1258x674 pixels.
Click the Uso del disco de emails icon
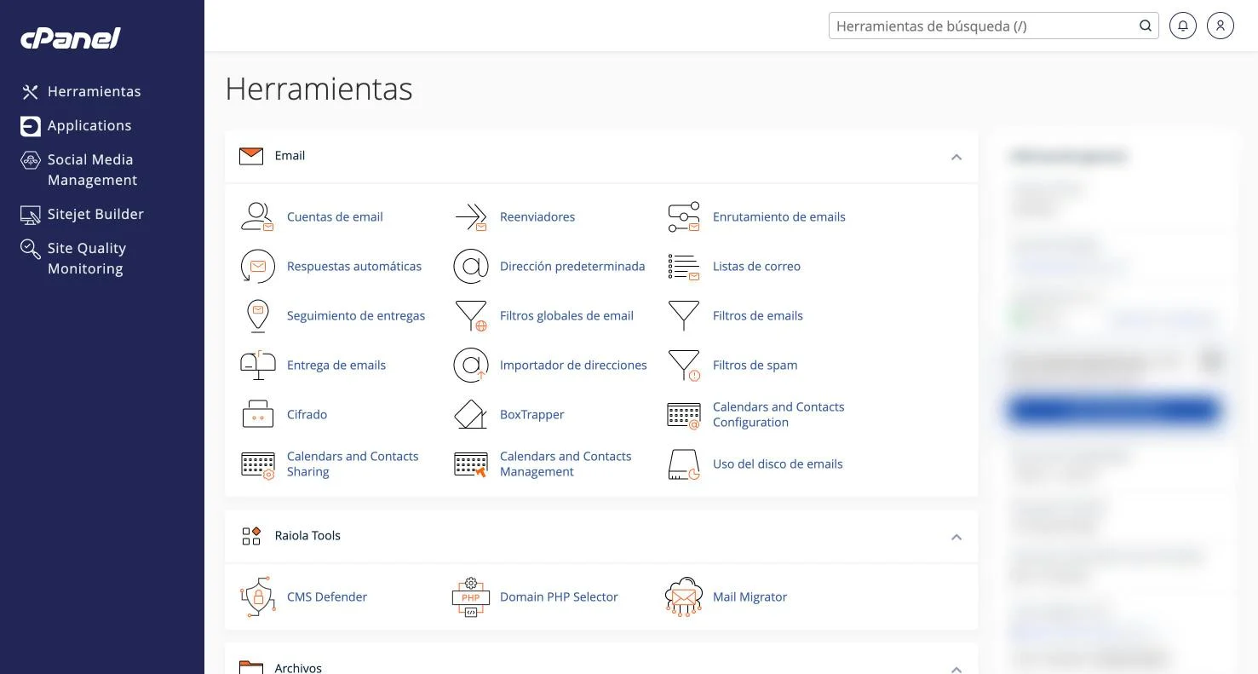[x=683, y=464]
